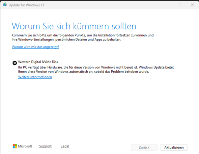Open the Legal link

65,146
